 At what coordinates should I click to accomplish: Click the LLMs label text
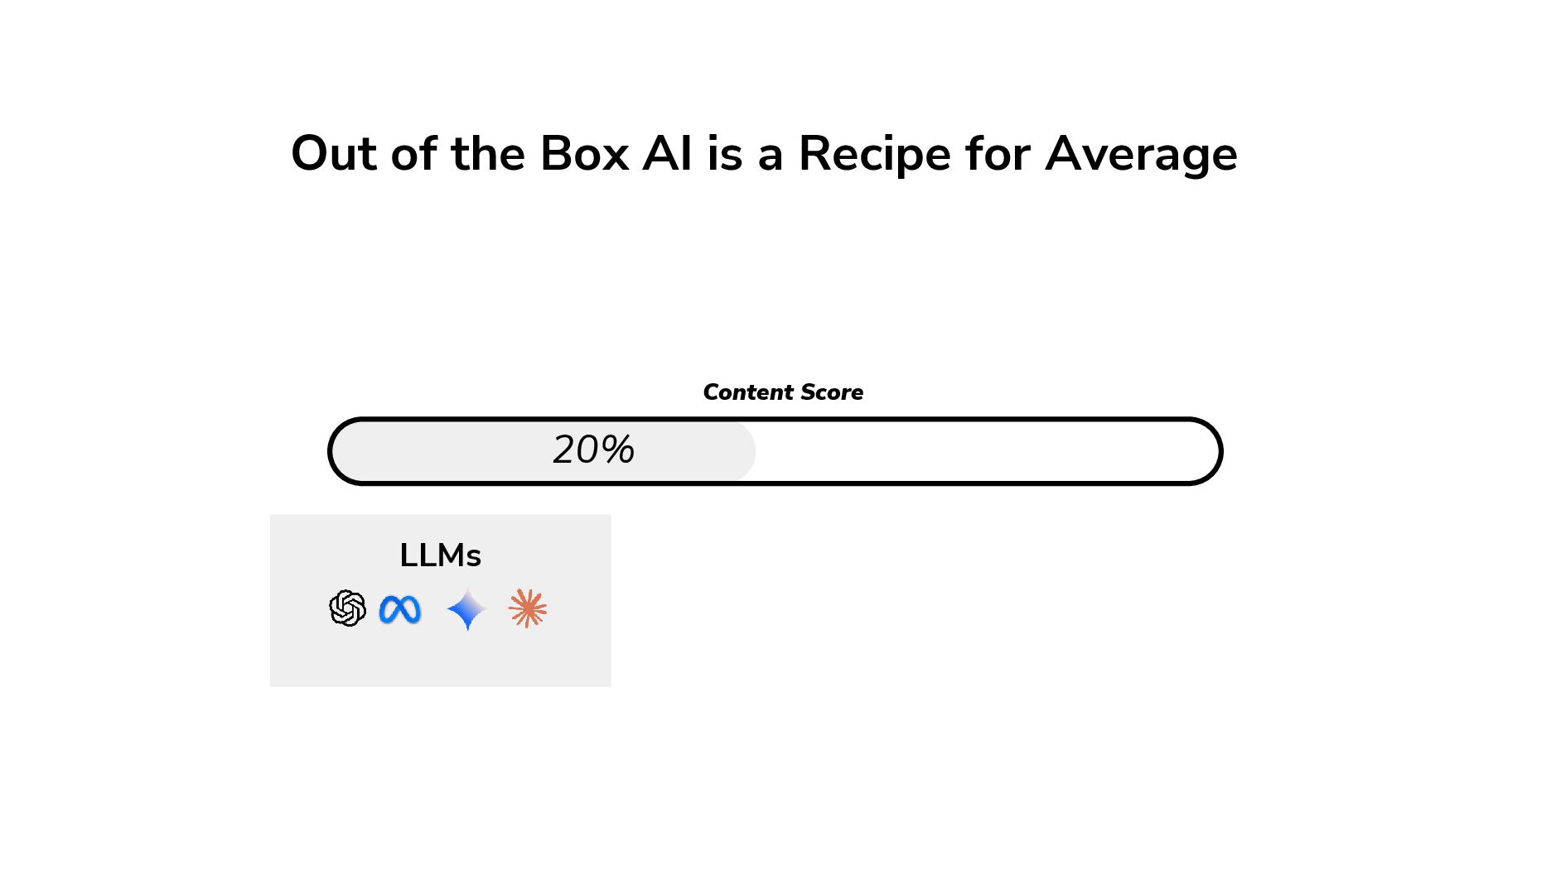click(440, 555)
